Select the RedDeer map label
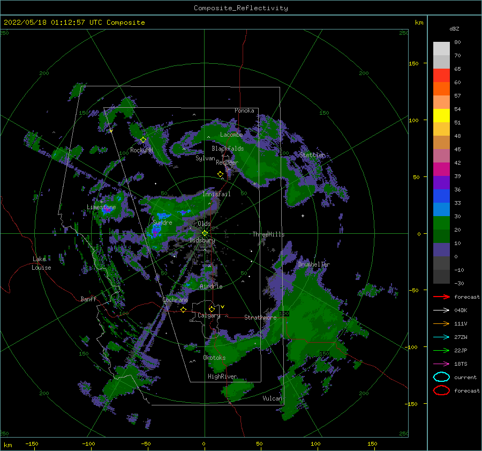482x451 pixels. click(227, 162)
